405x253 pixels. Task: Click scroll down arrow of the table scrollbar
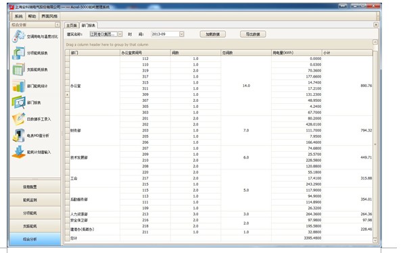tap(375, 240)
